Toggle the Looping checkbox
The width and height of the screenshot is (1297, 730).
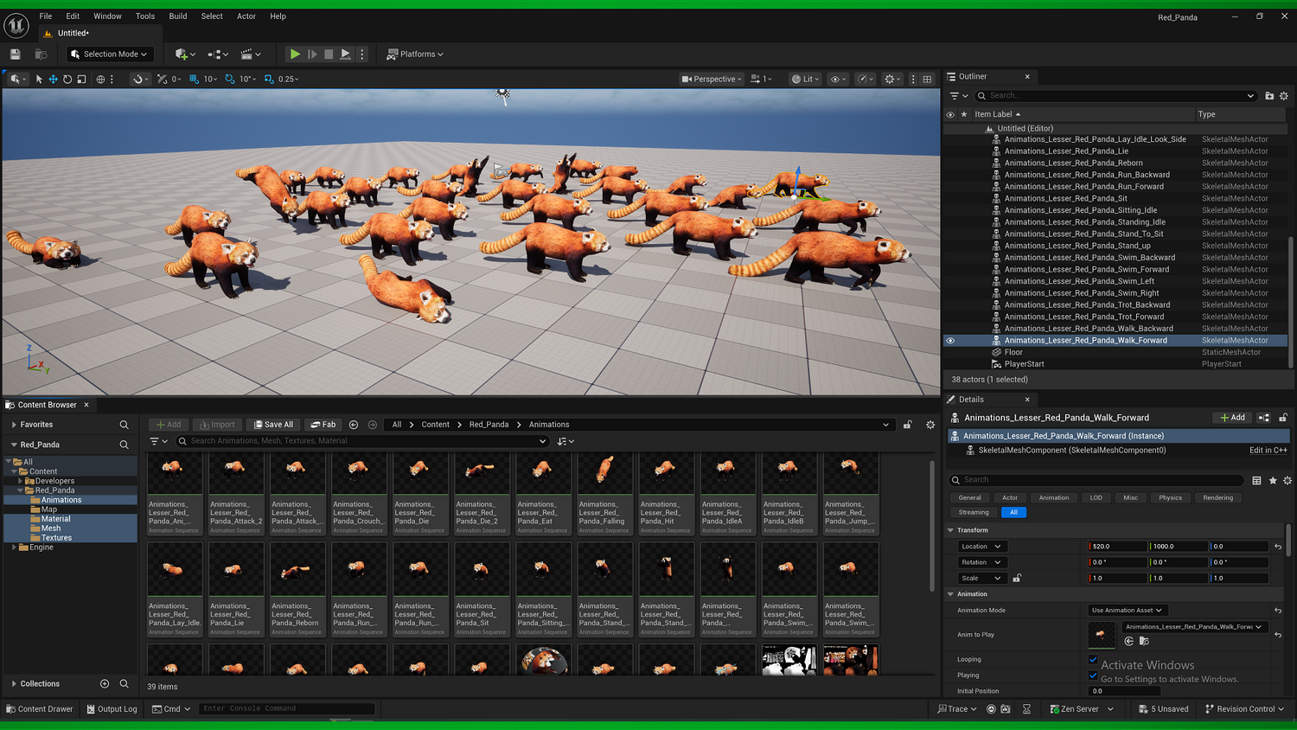pyautogui.click(x=1093, y=659)
